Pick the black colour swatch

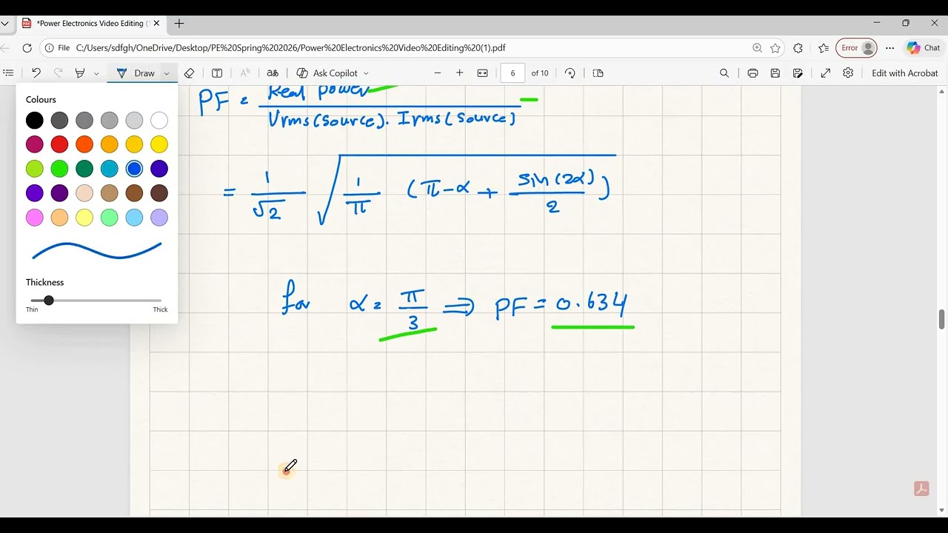point(35,121)
